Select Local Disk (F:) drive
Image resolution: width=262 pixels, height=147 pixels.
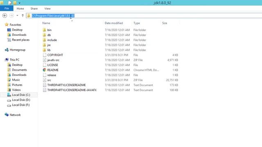click(21, 105)
